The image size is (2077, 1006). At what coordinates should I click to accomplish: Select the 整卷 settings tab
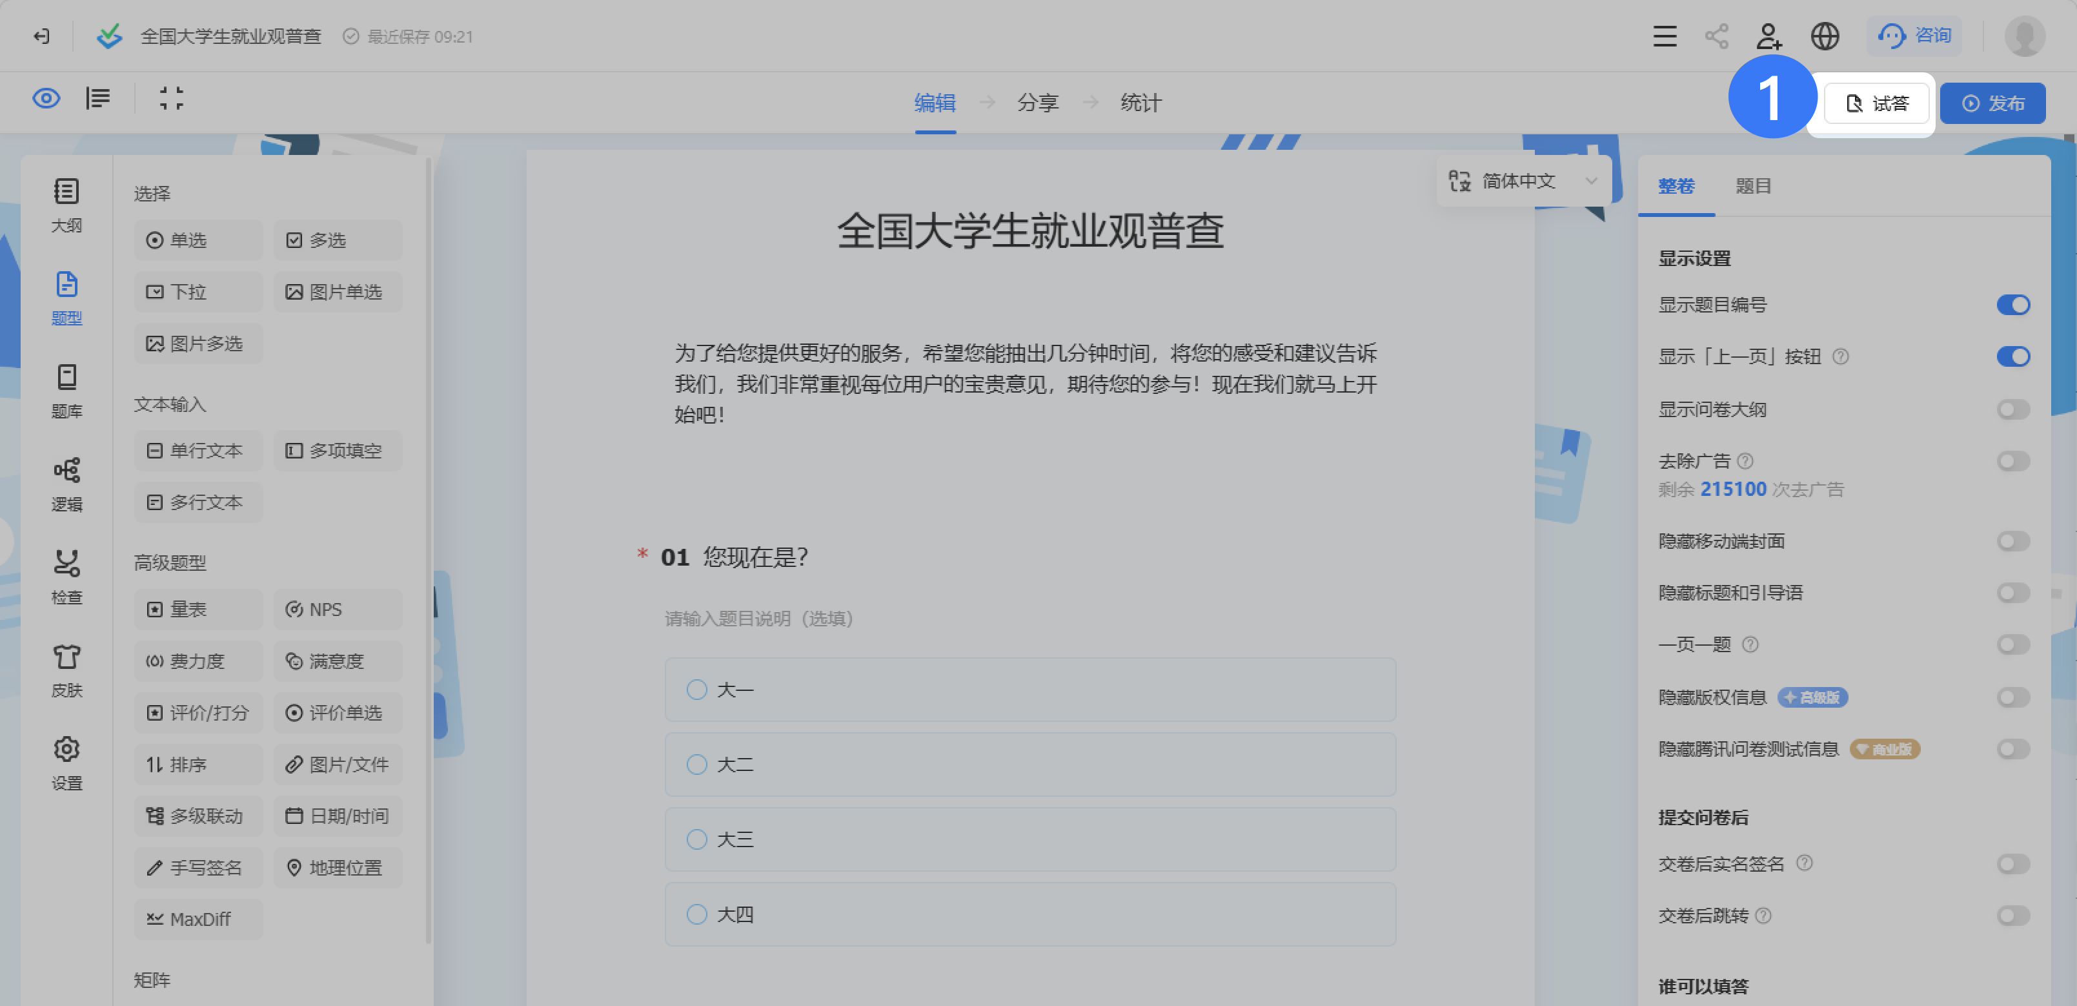pyautogui.click(x=1676, y=185)
